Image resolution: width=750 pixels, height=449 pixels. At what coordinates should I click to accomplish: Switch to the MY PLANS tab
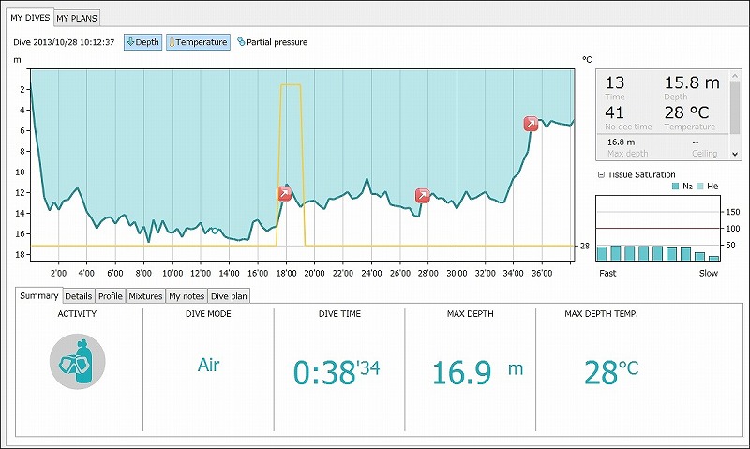pyautogui.click(x=76, y=18)
